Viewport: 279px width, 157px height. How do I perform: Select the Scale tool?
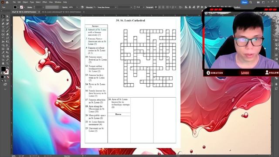(7, 38)
